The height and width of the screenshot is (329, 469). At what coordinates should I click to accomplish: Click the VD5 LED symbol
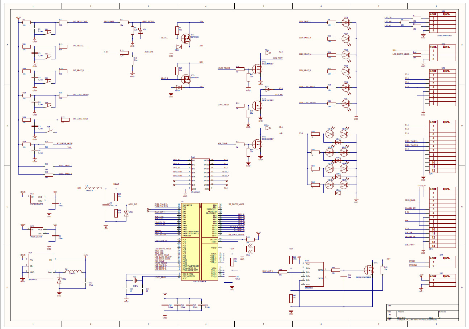click(346, 54)
